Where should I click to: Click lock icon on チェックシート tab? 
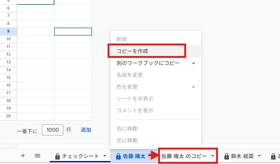tap(57, 156)
